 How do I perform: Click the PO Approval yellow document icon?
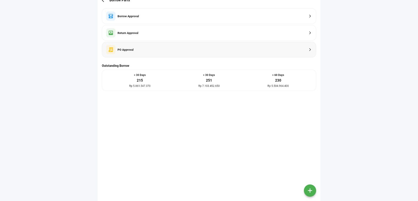tap(111, 50)
